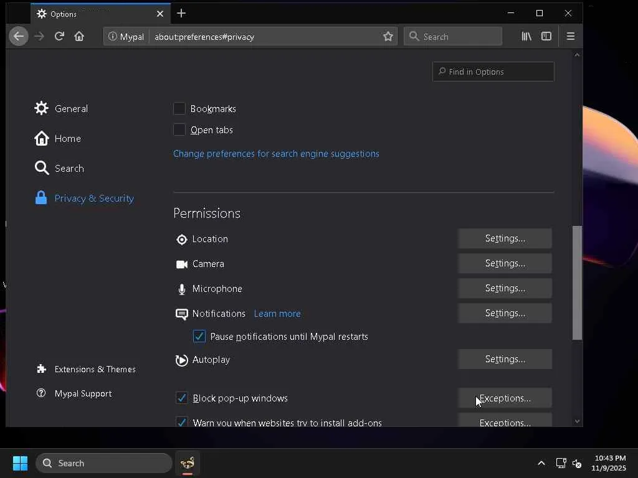Viewport: 638px width, 478px height.
Task: Go back using the back arrow button
Action: (19, 37)
